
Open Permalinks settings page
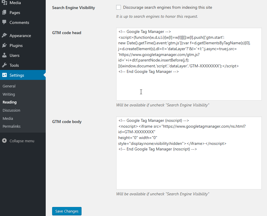[x=12, y=126]
